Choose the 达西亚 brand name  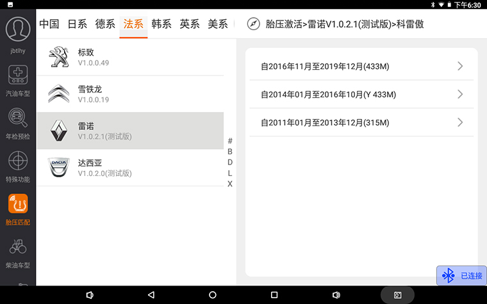[90, 163]
